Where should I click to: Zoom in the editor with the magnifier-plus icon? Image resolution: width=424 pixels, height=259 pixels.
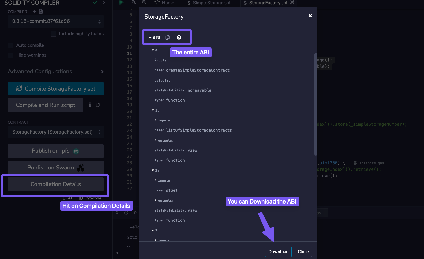coord(144,2)
